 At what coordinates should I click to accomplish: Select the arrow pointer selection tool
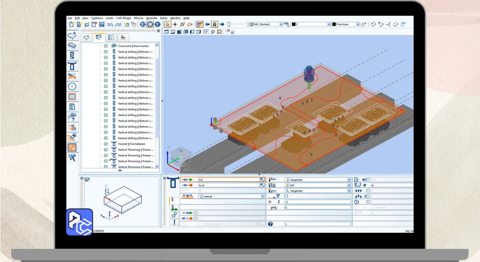pos(167,24)
